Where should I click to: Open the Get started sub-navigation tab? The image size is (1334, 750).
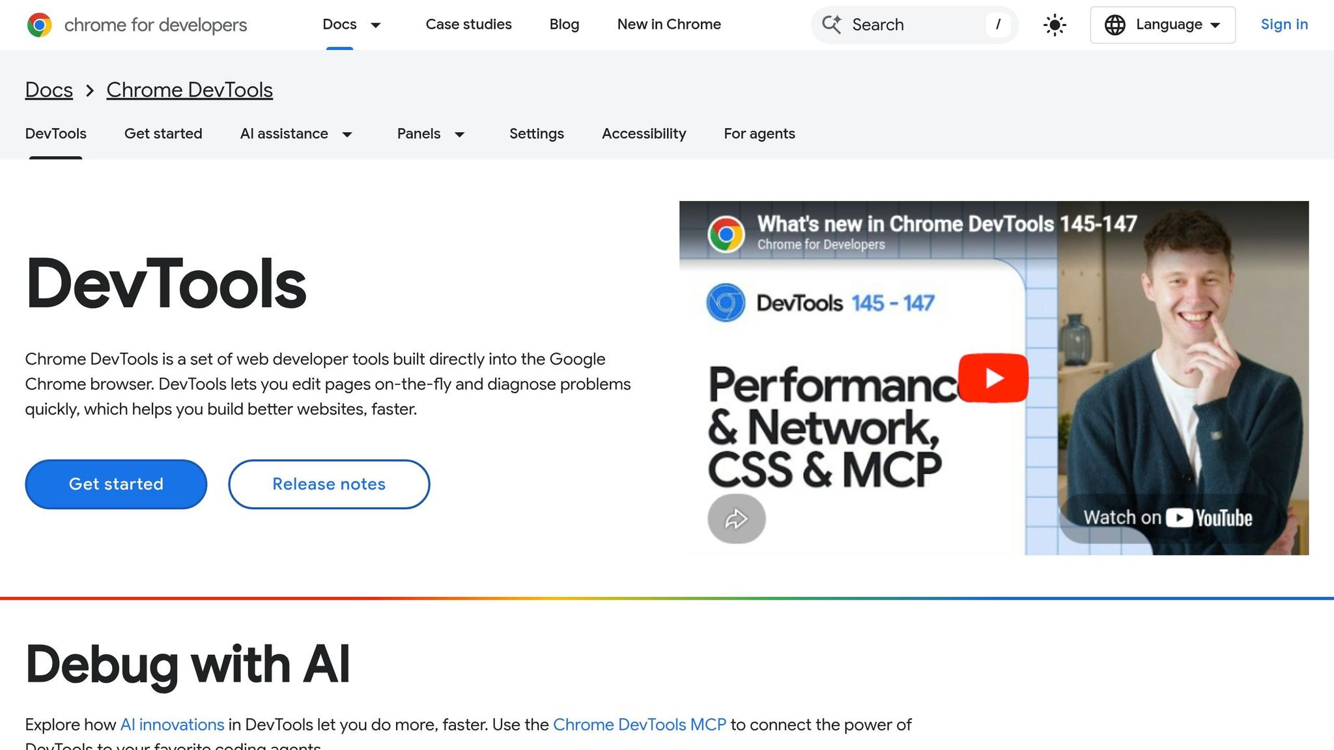click(163, 133)
